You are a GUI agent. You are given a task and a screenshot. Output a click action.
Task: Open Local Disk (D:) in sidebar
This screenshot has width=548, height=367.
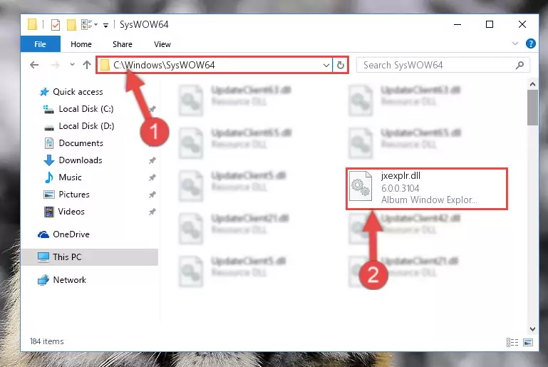[x=86, y=126]
